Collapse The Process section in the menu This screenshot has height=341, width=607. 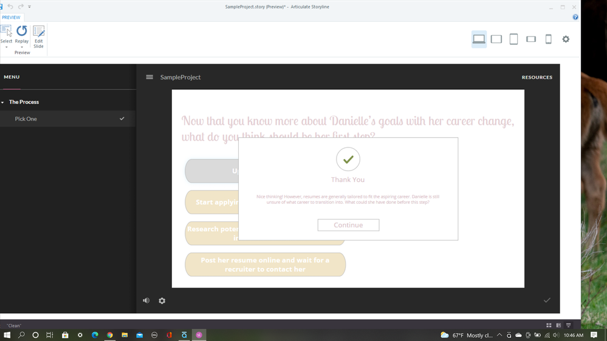[2, 102]
